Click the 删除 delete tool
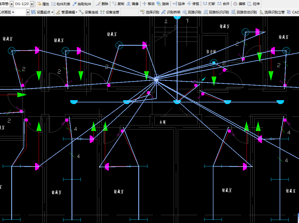The image size is (299, 223). [102, 4]
